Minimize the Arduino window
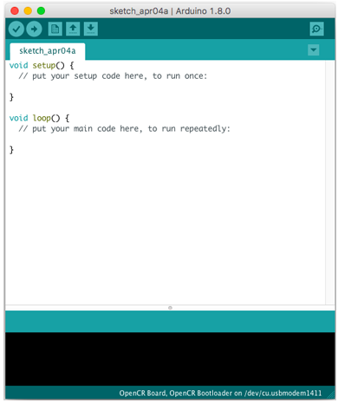338x403 pixels. coord(28,11)
